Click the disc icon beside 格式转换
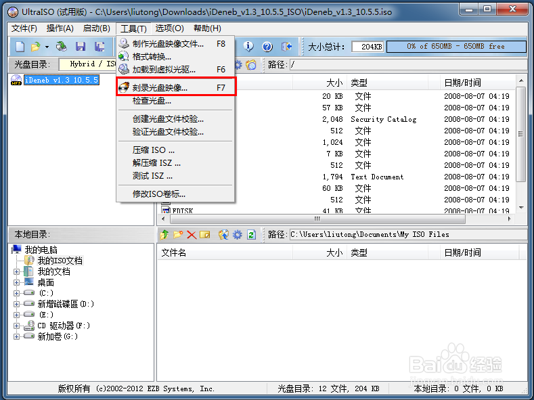This screenshot has height=400, width=534. tap(124, 56)
